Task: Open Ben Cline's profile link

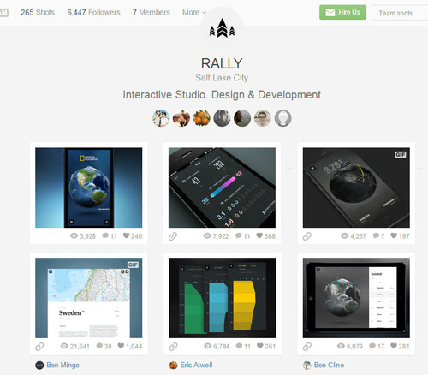Action: pyautogui.click(x=329, y=365)
